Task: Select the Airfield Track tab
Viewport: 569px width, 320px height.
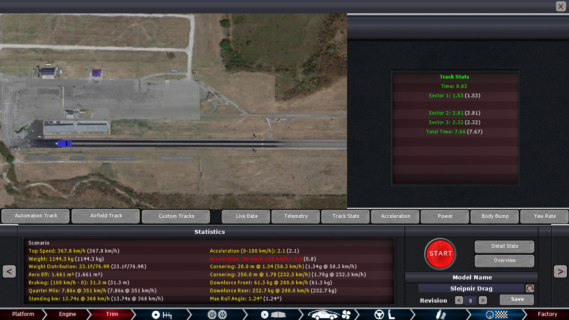Action: point(106,216)
